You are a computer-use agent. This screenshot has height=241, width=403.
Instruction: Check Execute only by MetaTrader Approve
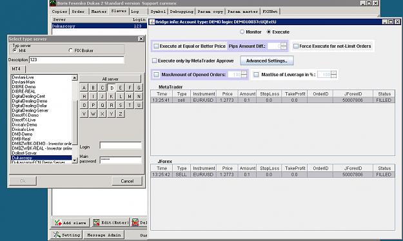[154, 61]
